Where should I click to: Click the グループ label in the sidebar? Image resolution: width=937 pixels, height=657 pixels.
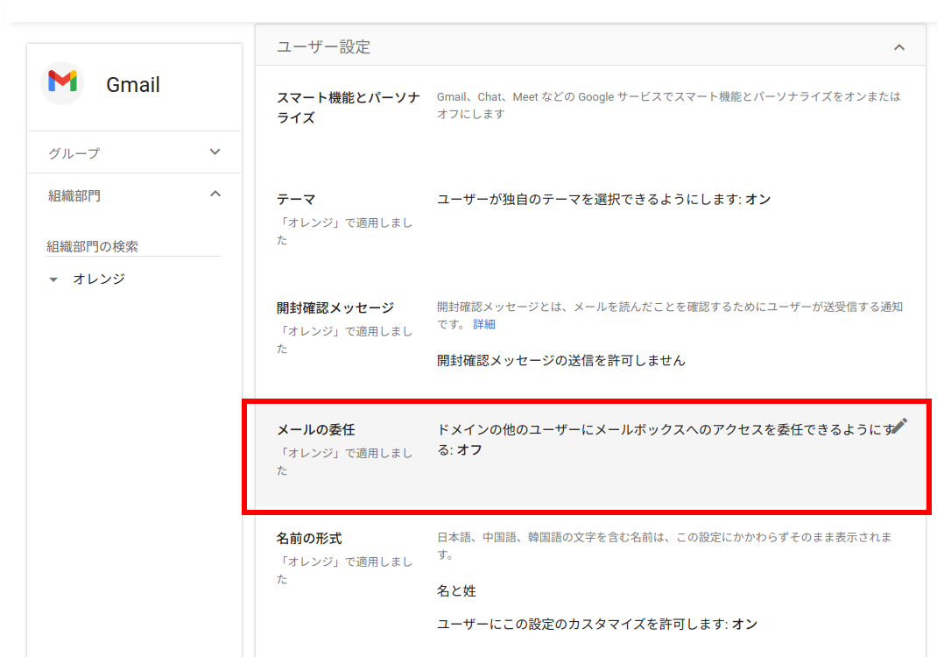[74, 153]
